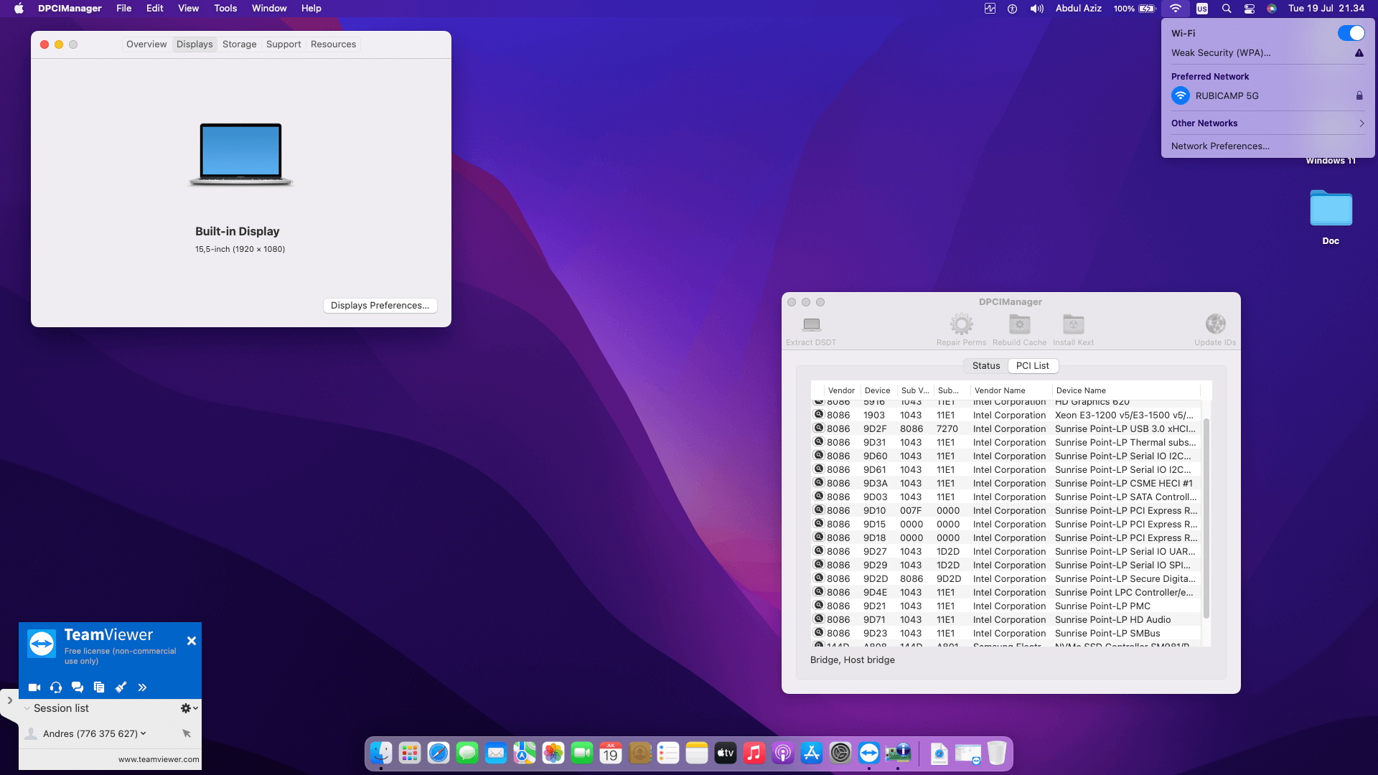Switch to the Status tab in DPCIManager
Image resolution: width=1378 pixels, height=775 pixels.
tap(985, 366)
